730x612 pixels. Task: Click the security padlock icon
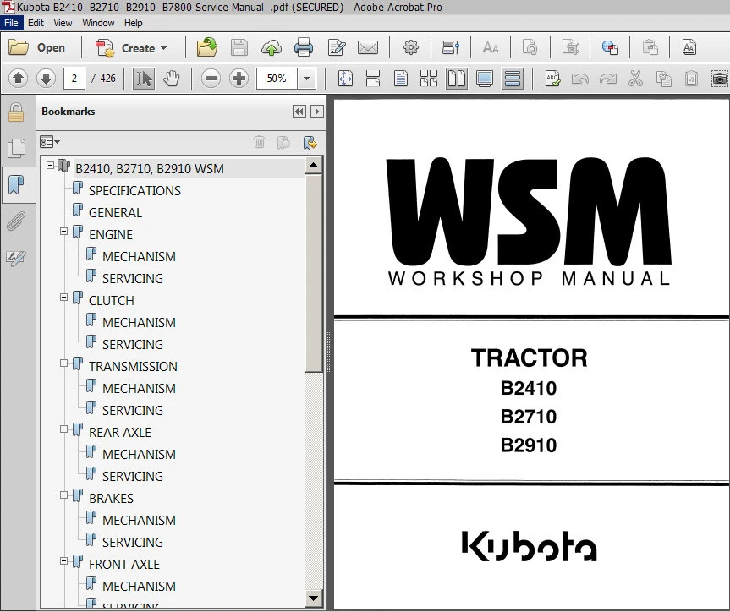click(15, 112)
